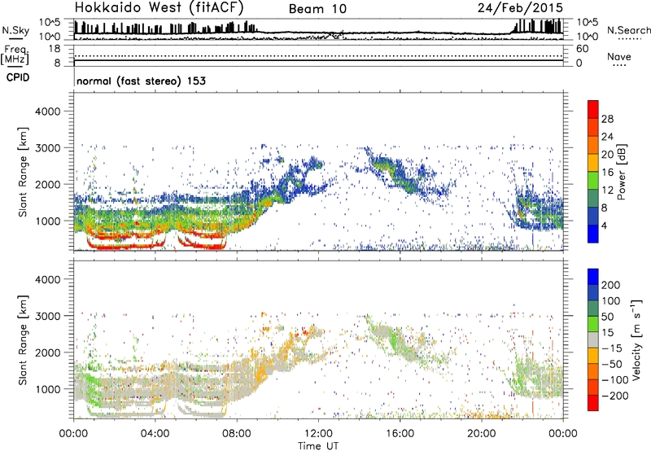The width and height of the screenshot is (651, 451).
Task: Click the "12" value on the power colorbar
Action: coord(607,190)
